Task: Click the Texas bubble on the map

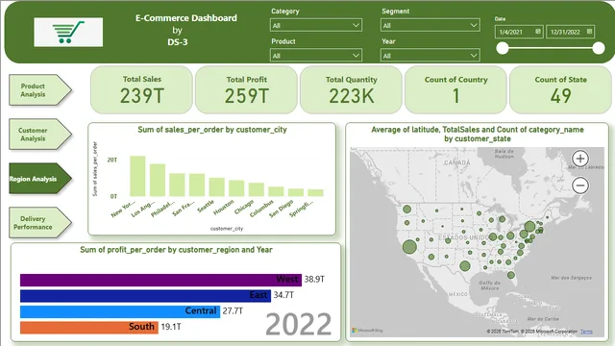Action: click(x=465, y=266)
